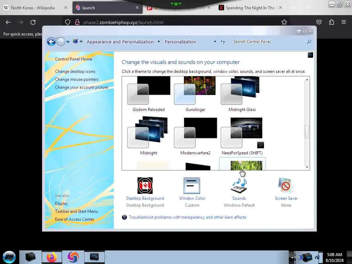
Task: Switch to North Korea - Wikipedia tab
Action: click(33, 8)
